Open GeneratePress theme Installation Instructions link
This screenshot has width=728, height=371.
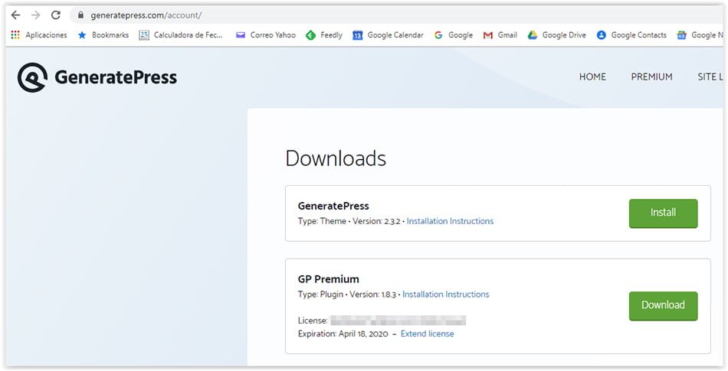click(450, 221)
